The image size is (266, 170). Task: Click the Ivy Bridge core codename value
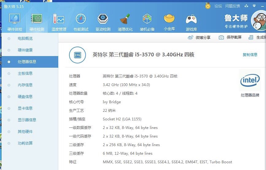pos(112,102)
